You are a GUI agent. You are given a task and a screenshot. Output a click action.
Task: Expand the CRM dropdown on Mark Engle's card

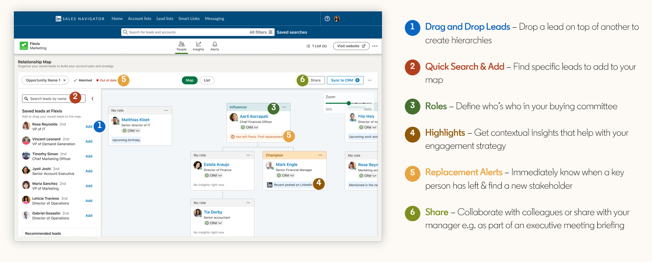pos(286,176)
